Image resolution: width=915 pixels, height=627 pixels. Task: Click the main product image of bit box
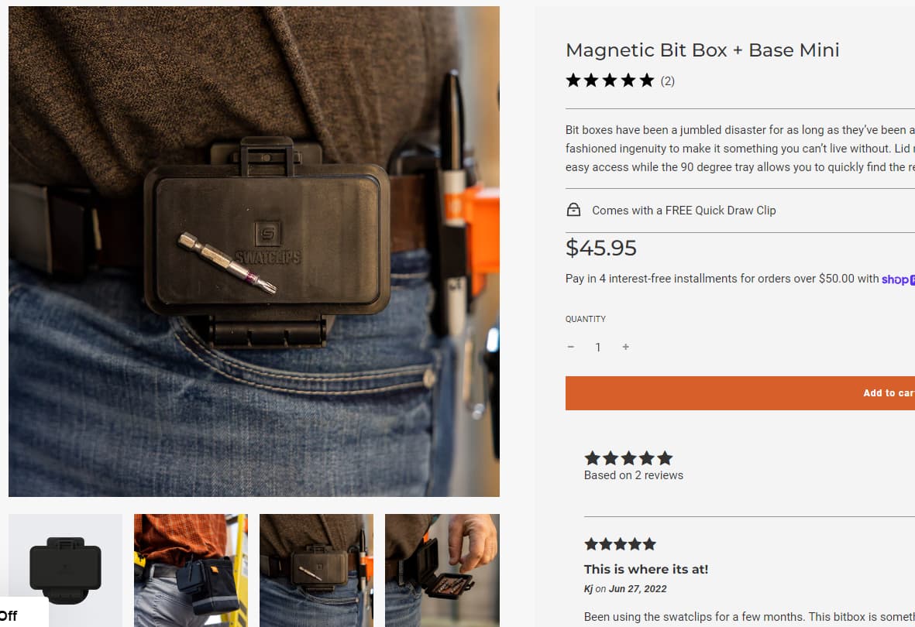pos(254,252)
